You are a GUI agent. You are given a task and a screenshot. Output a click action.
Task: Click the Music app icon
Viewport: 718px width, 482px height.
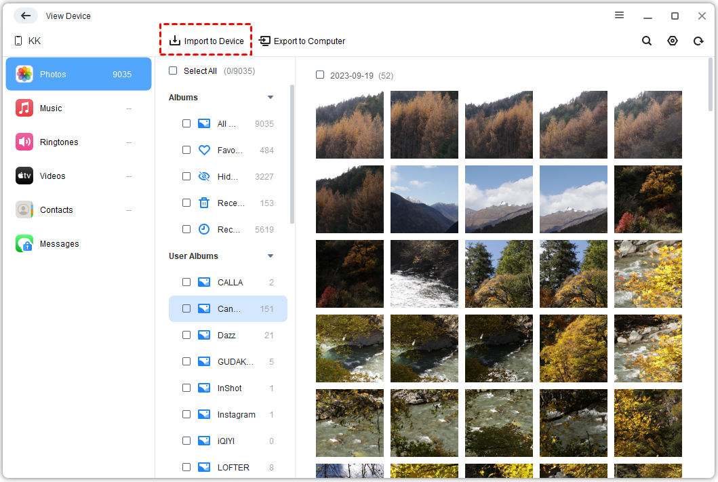24,108
